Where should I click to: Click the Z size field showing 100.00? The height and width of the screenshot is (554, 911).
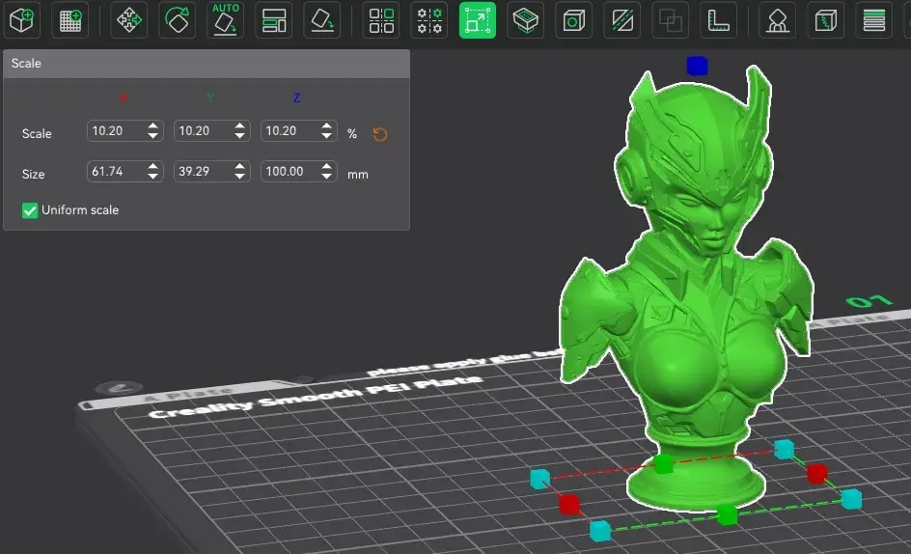(299, 172)
